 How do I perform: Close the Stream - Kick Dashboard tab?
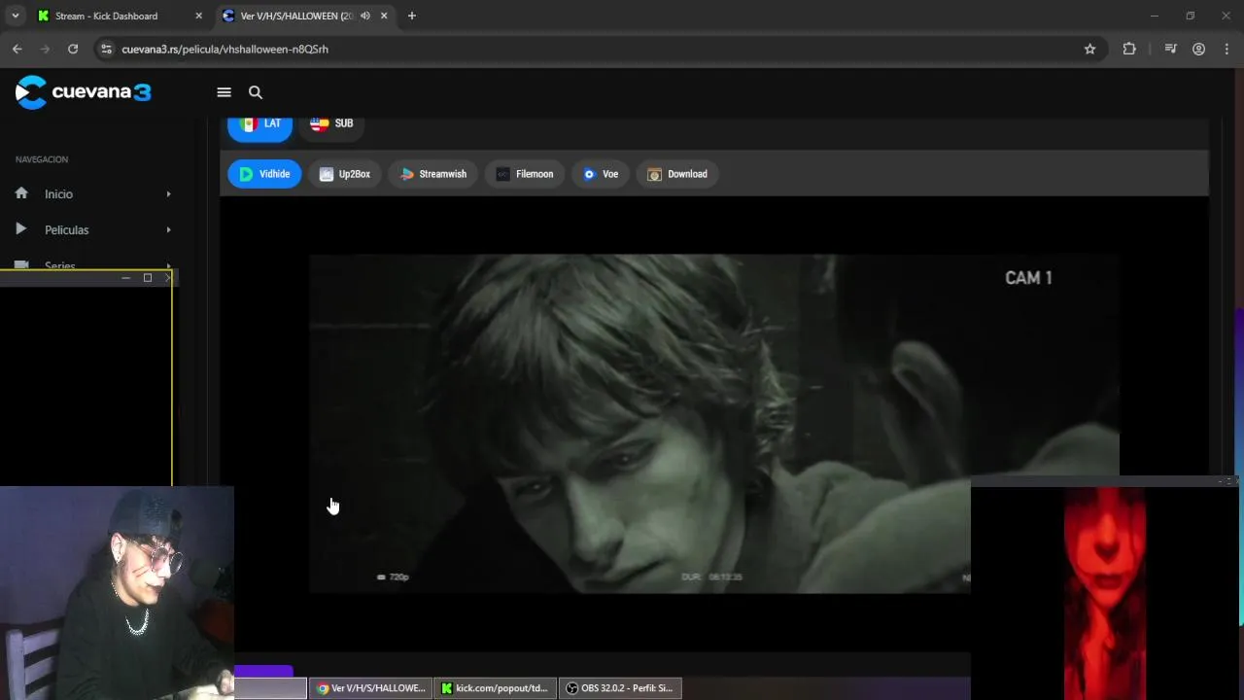(x=198, y=16)
